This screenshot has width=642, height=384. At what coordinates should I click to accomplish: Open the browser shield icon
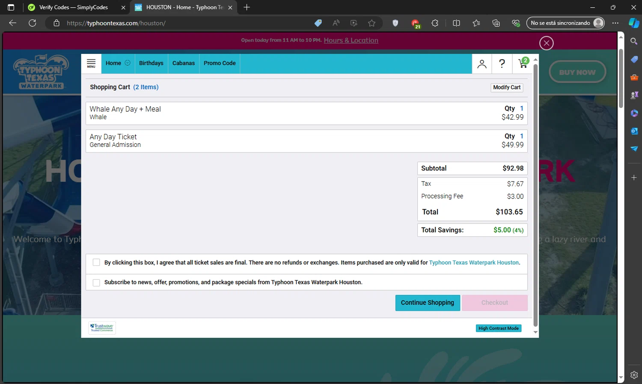tap(395, 23)
